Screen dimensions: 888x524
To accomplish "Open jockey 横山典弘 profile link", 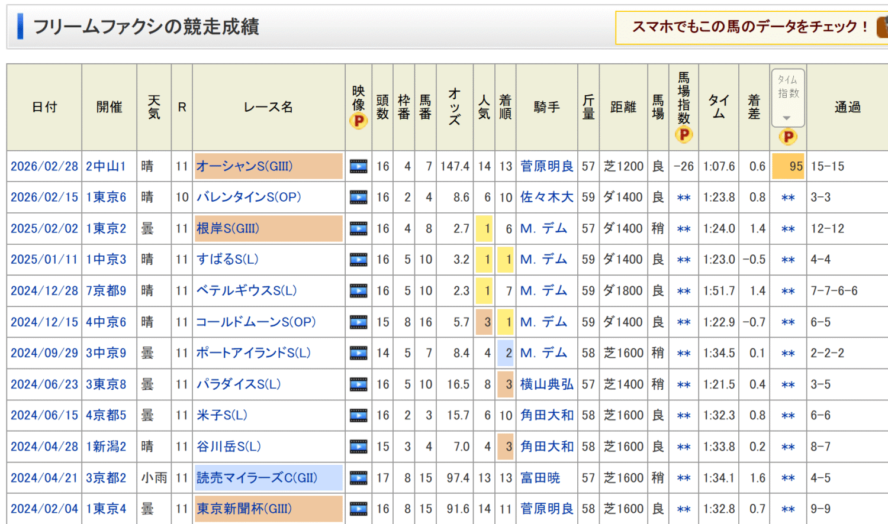I will point(546,384).
